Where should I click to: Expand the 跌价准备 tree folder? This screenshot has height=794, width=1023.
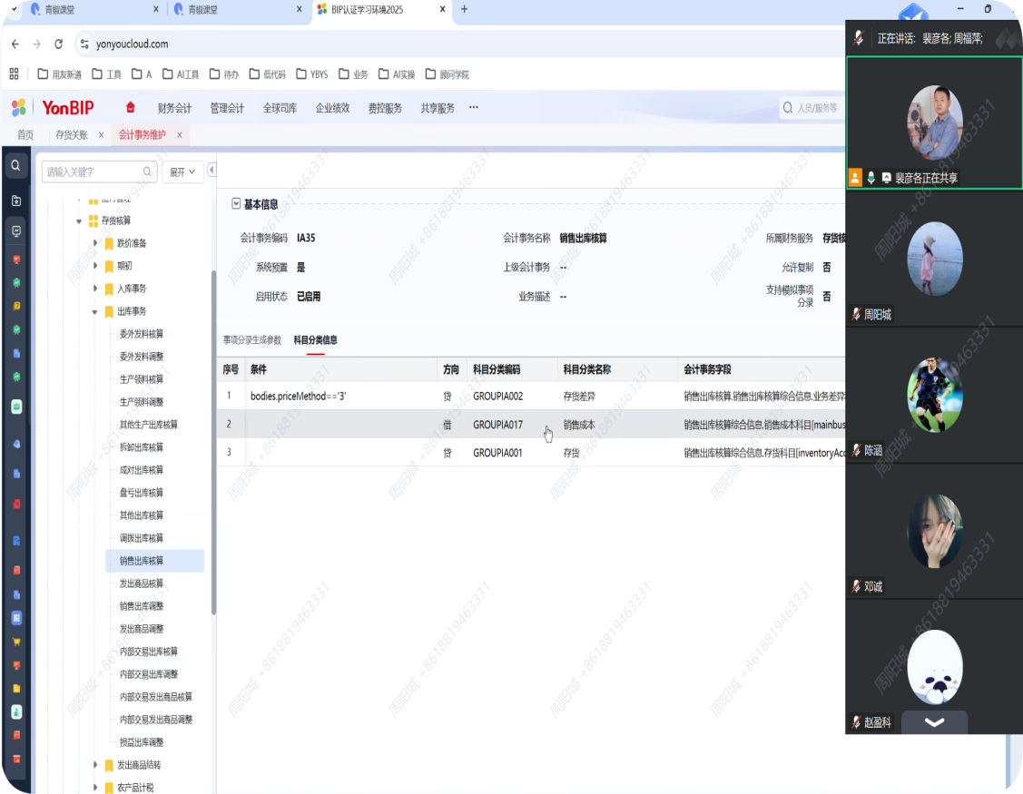click(96, 243)
